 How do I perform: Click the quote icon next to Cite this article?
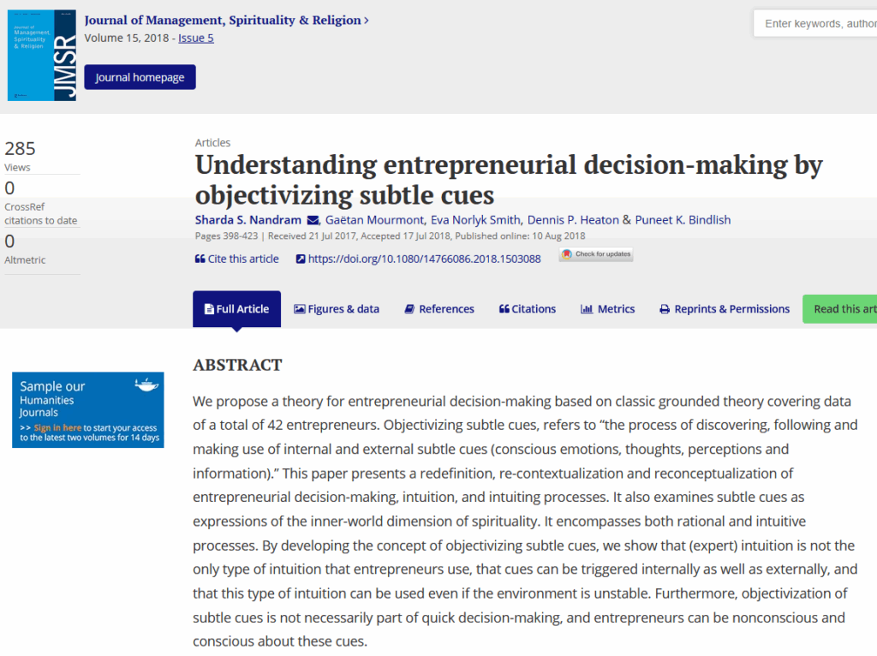(x=200, y=259)
